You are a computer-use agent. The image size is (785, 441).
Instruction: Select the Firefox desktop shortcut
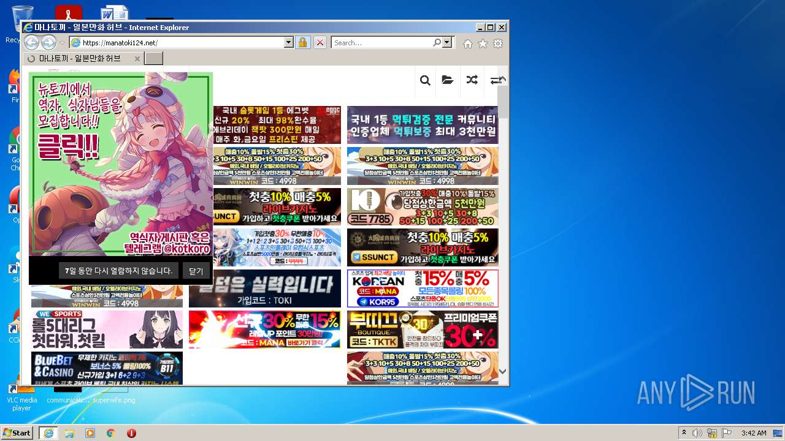click(13, 86)
